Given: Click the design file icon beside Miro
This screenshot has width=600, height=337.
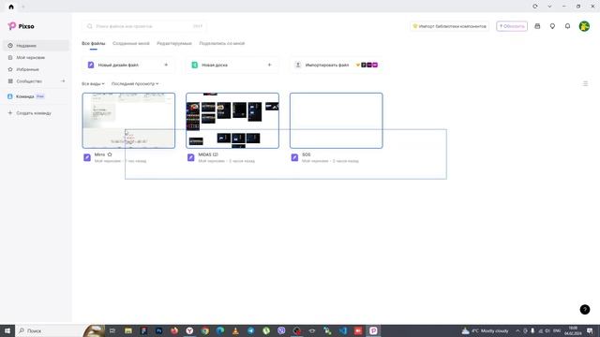Looking at the screenshot, I should [87, 157].
